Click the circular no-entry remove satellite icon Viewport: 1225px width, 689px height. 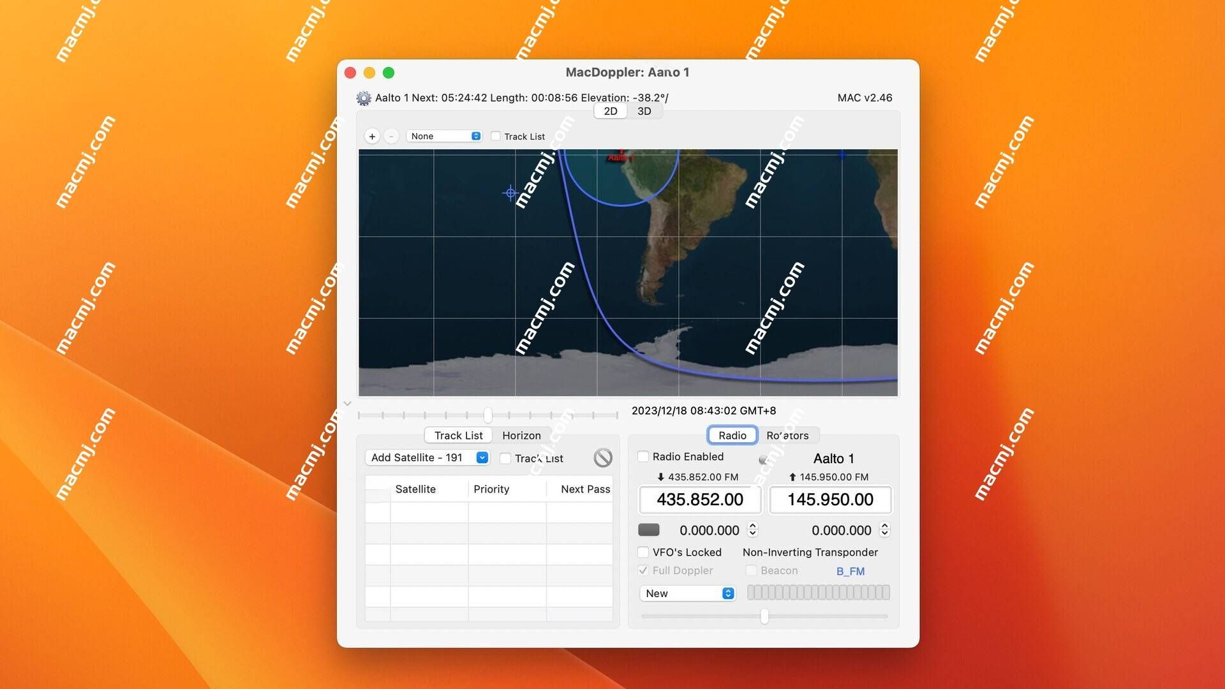tap(603, 457)
